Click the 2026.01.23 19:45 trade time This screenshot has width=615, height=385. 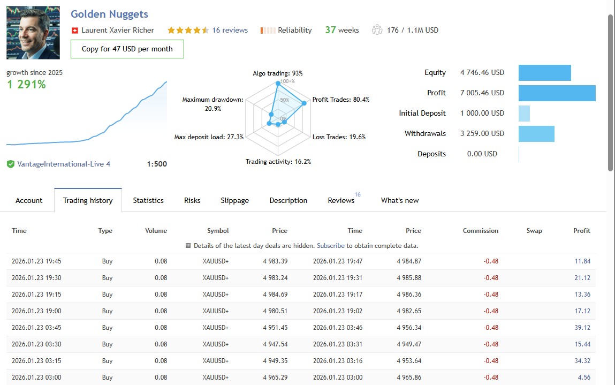36,261
